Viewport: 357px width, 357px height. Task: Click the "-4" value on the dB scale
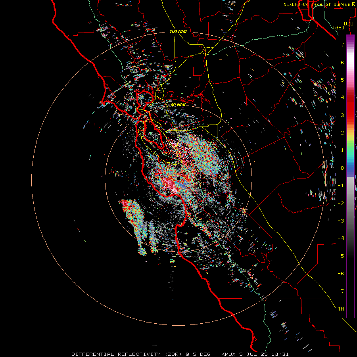click(x=341, y=238)
